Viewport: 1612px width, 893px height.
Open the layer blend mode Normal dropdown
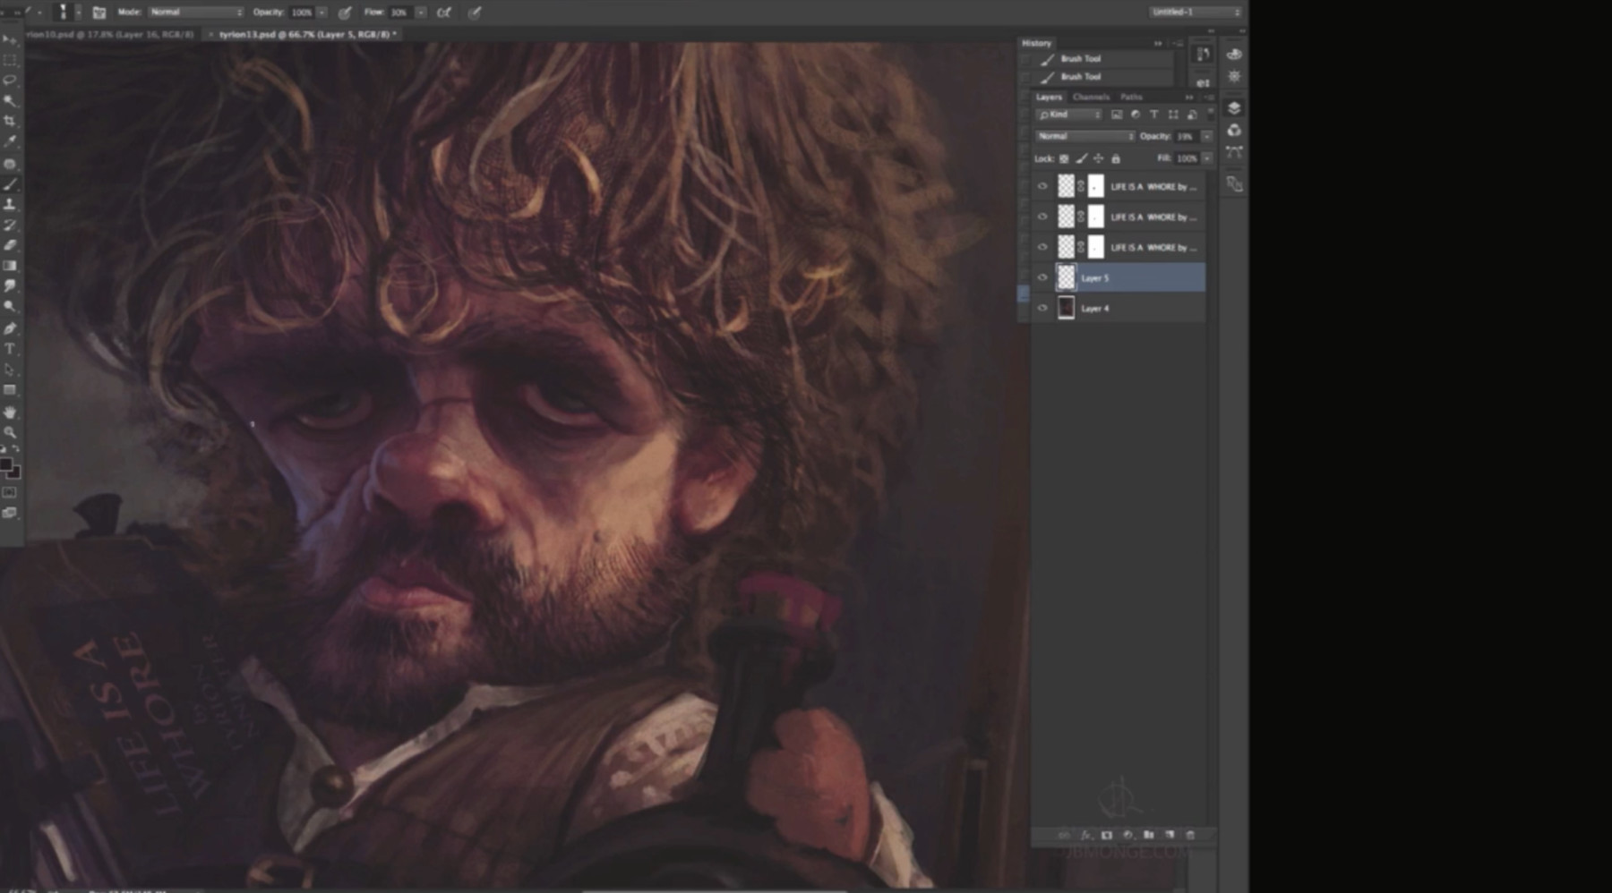pos(1085,136)
